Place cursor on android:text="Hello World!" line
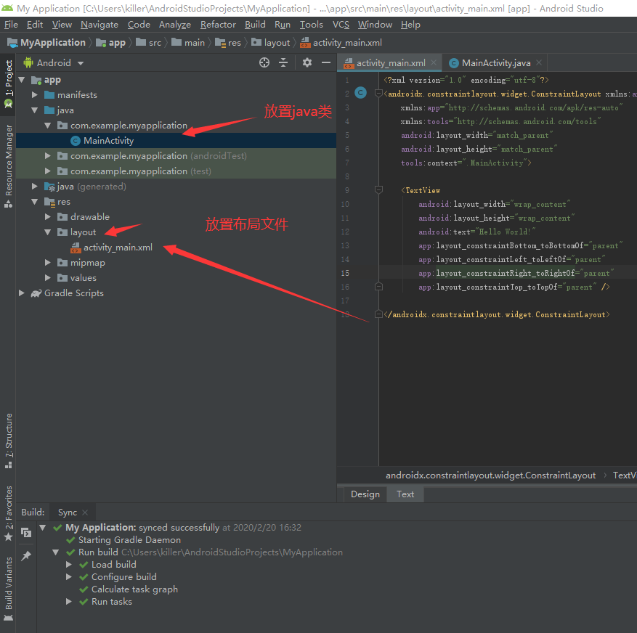Viewport: 637px width, 633px height. pos(477,232)
